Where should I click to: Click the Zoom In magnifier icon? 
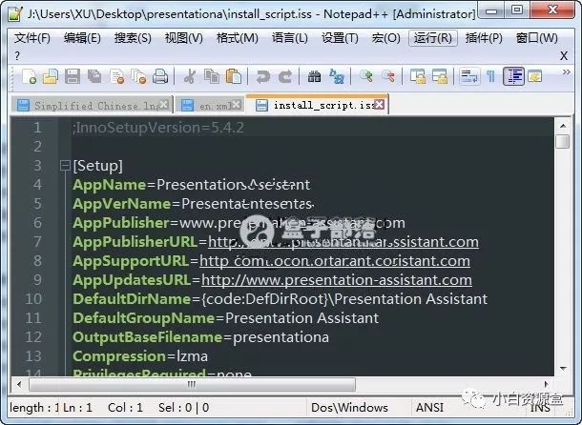click(x=366, y=76)
